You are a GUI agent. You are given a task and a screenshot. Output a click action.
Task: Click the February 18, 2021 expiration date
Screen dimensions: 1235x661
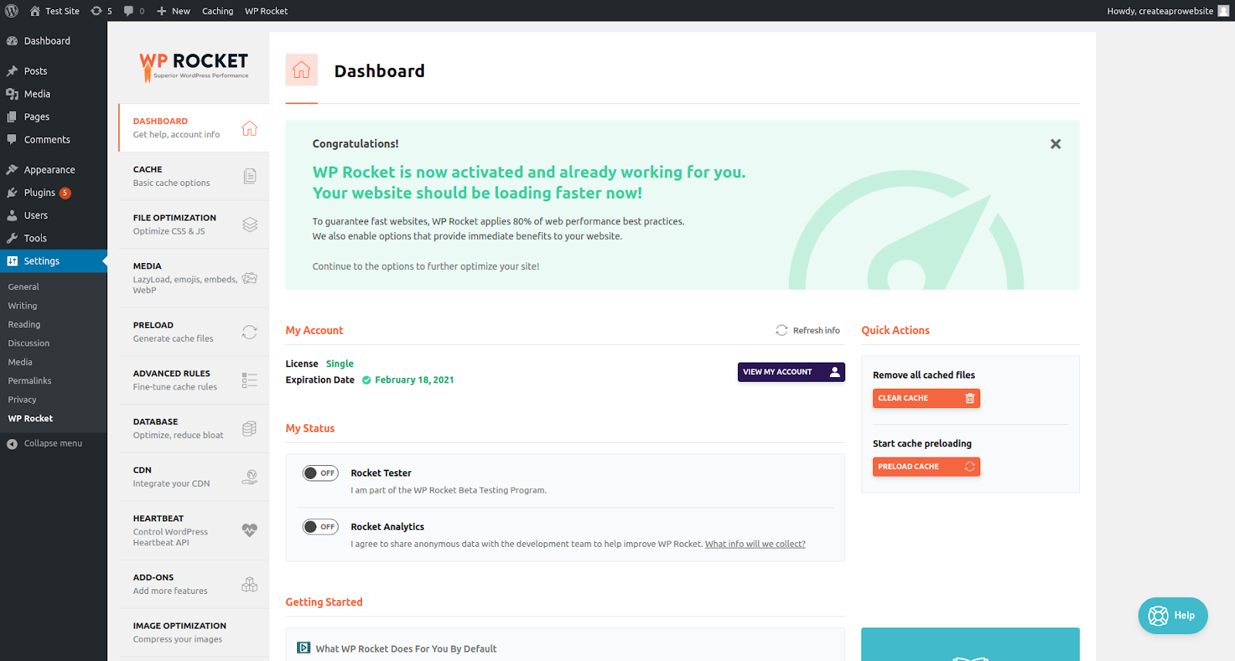[x=414, y=380]
